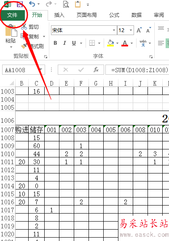Expand the 粘贴 paste options arrow

[11, 47]
